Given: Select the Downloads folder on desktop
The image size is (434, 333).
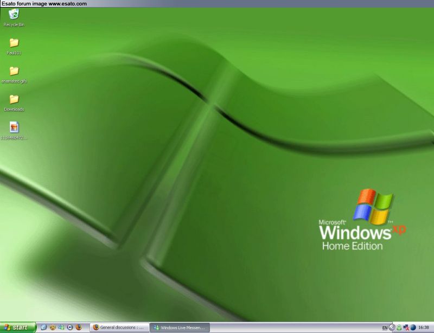Looking at the screenshot, I should pyautogui.click(x=14, y=103).
